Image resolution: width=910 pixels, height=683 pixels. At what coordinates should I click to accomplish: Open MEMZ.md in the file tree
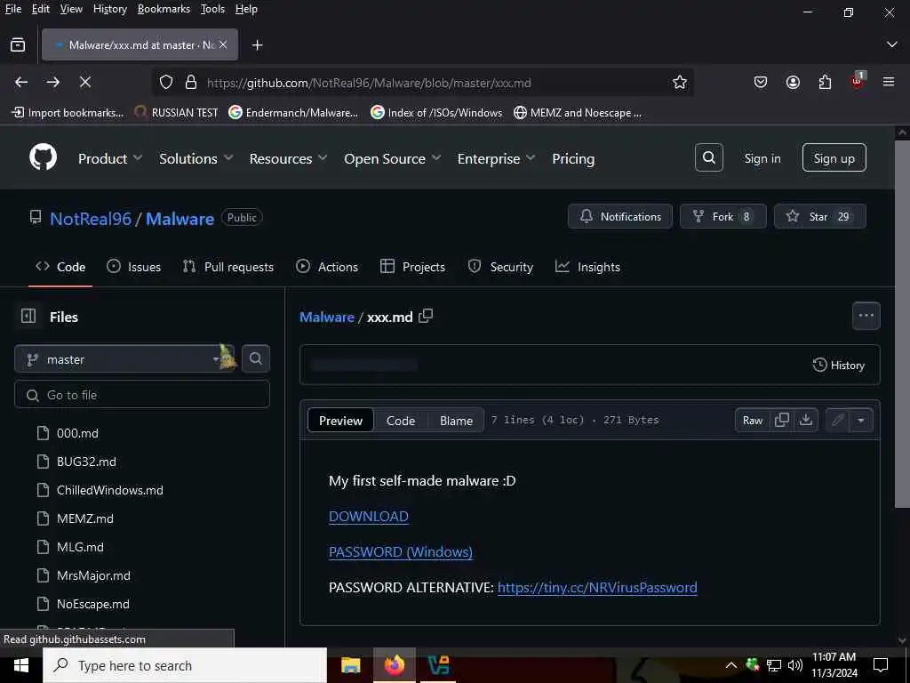[84, 518]
